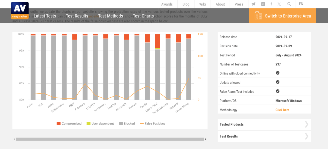Viewport: 328px width, 149px height.
Task: Open the Latest Tests navigation item
Action: [45, 16]
